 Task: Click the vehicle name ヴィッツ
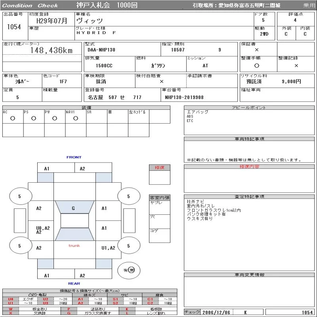point(90,21)
